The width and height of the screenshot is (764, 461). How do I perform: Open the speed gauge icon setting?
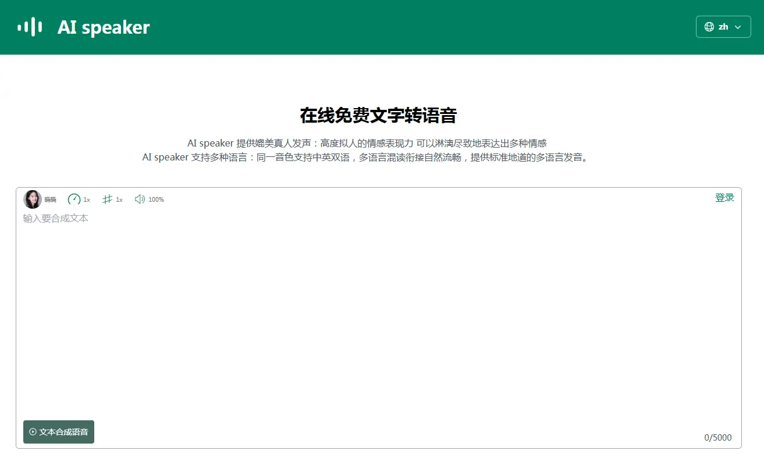[x=74, y=199]
